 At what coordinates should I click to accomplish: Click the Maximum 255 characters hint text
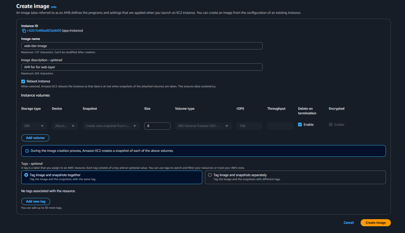tap(37, 73)
